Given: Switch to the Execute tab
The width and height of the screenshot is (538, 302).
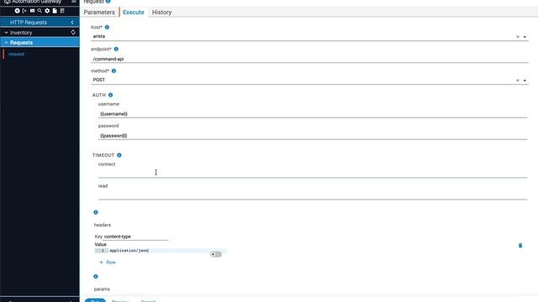Looking at the screenshot, I should [134, 12].
